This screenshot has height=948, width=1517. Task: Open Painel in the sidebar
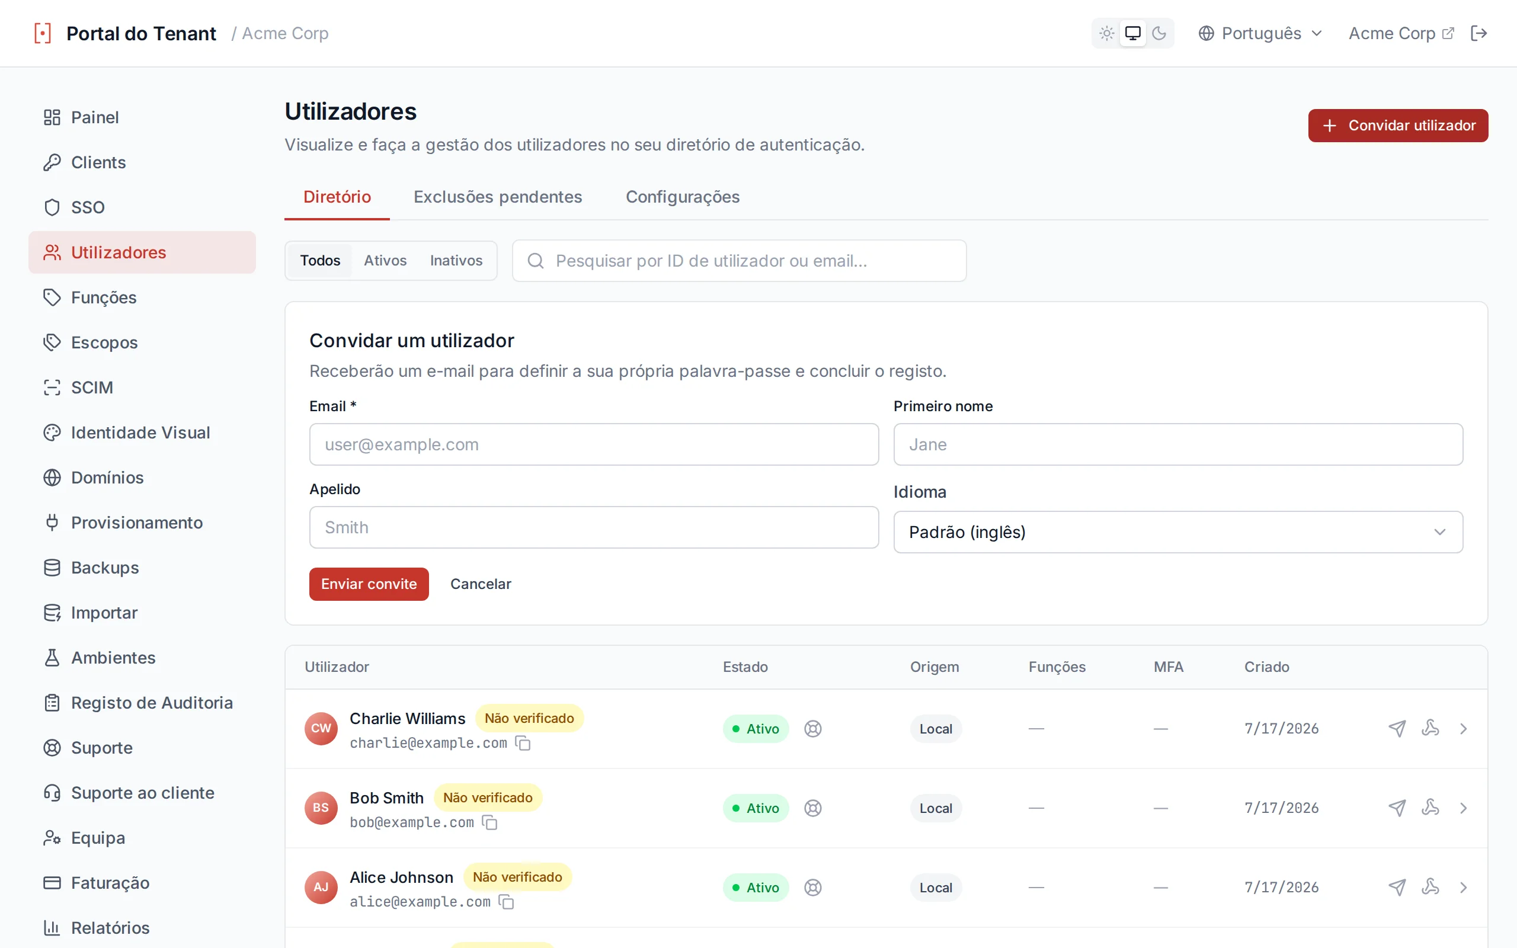(142, 117)
